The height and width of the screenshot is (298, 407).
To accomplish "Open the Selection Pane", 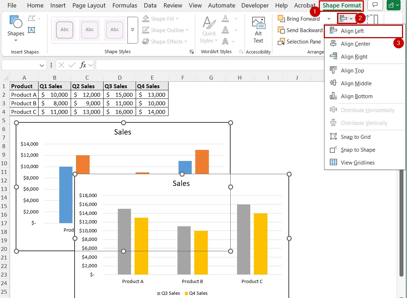I will [299, 41].
